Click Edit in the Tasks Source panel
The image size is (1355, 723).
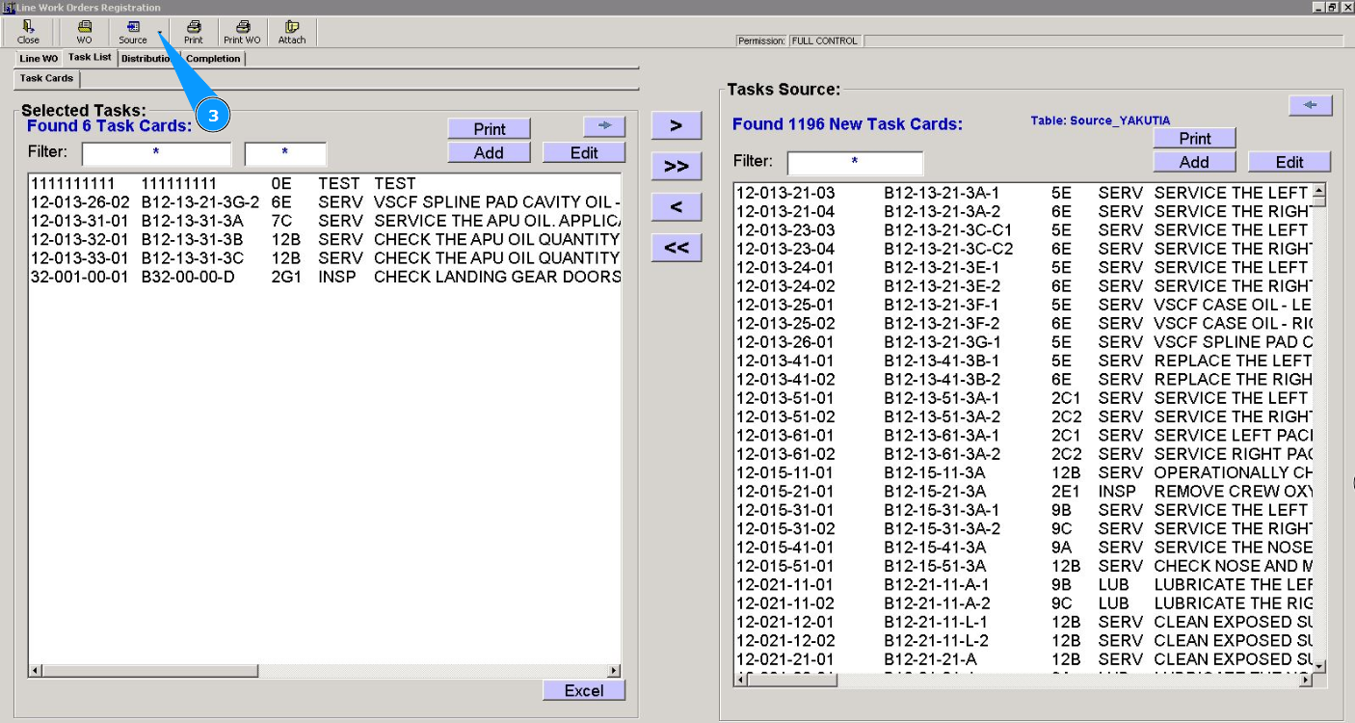[x=1289, y=162]
